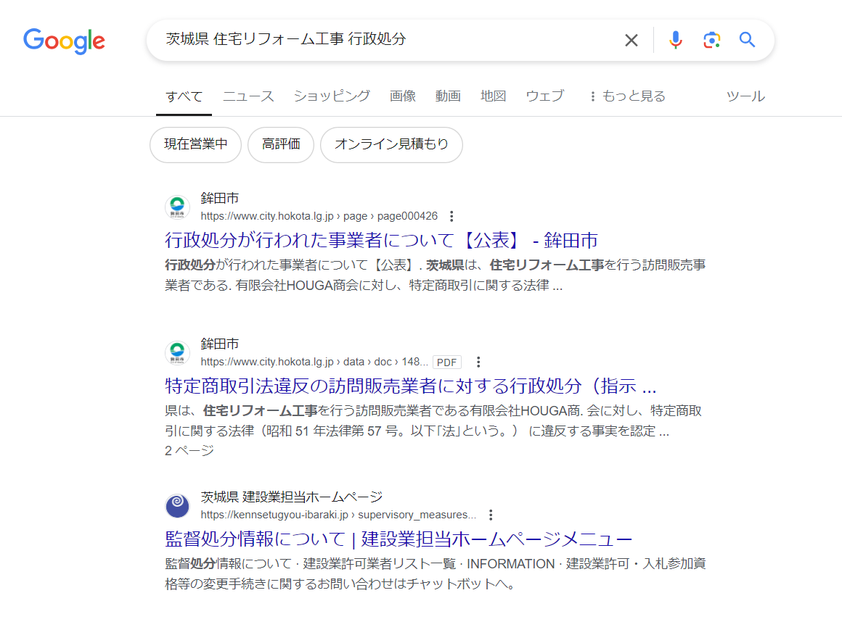842x622 pixels.
Task: Click 鉾田市 site name of first result
Action: tap(220, 199)
